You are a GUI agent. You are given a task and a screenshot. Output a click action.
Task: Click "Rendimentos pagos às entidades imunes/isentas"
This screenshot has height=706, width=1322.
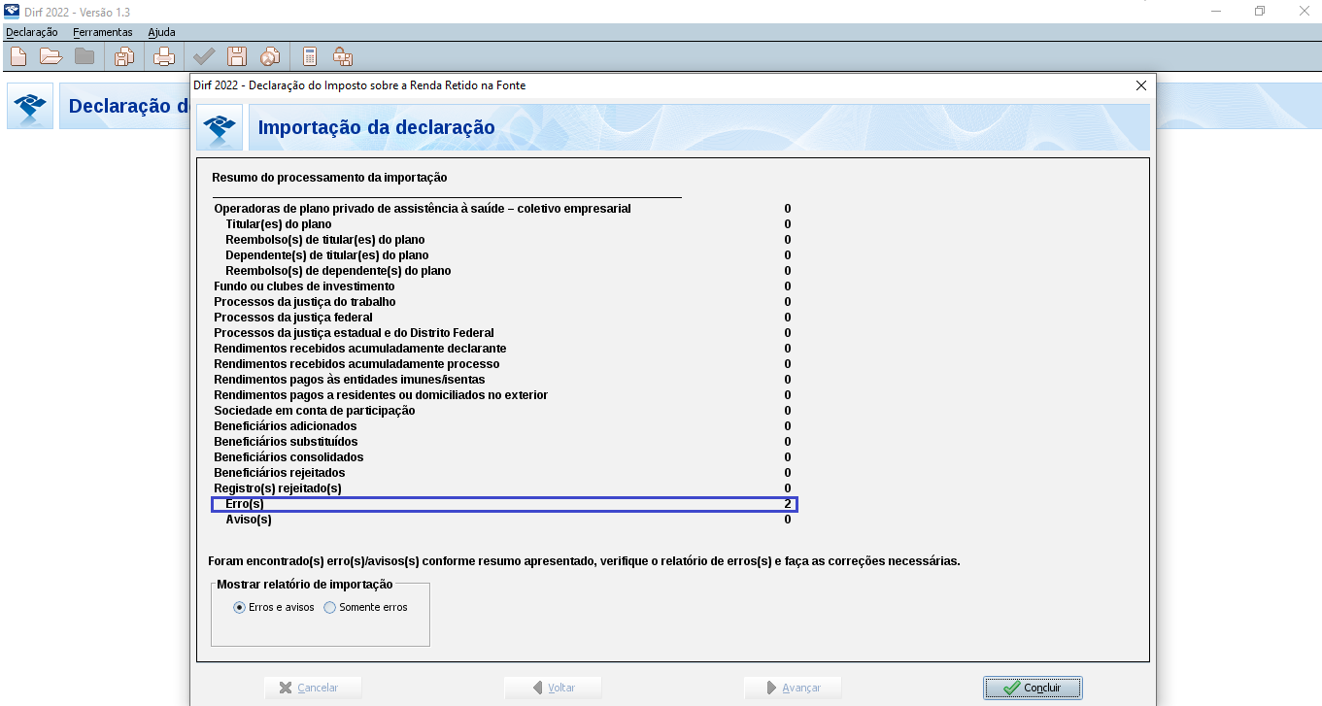(x=350, y=380)
